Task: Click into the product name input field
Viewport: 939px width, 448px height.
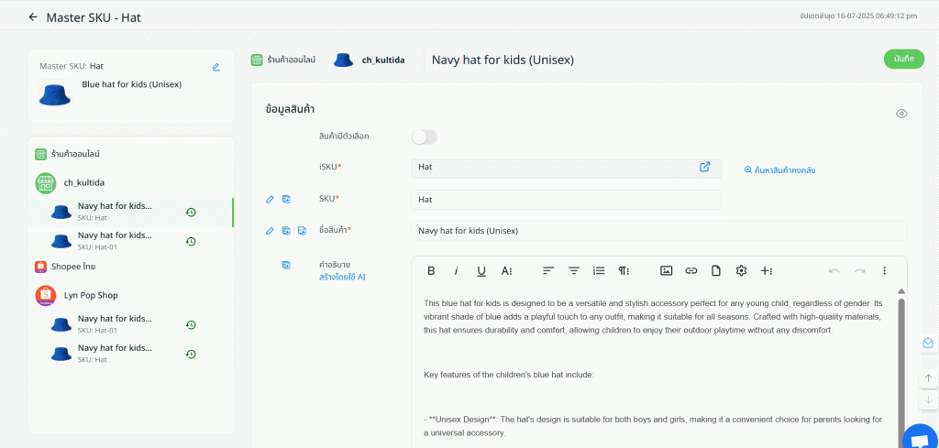Action: 658,231
